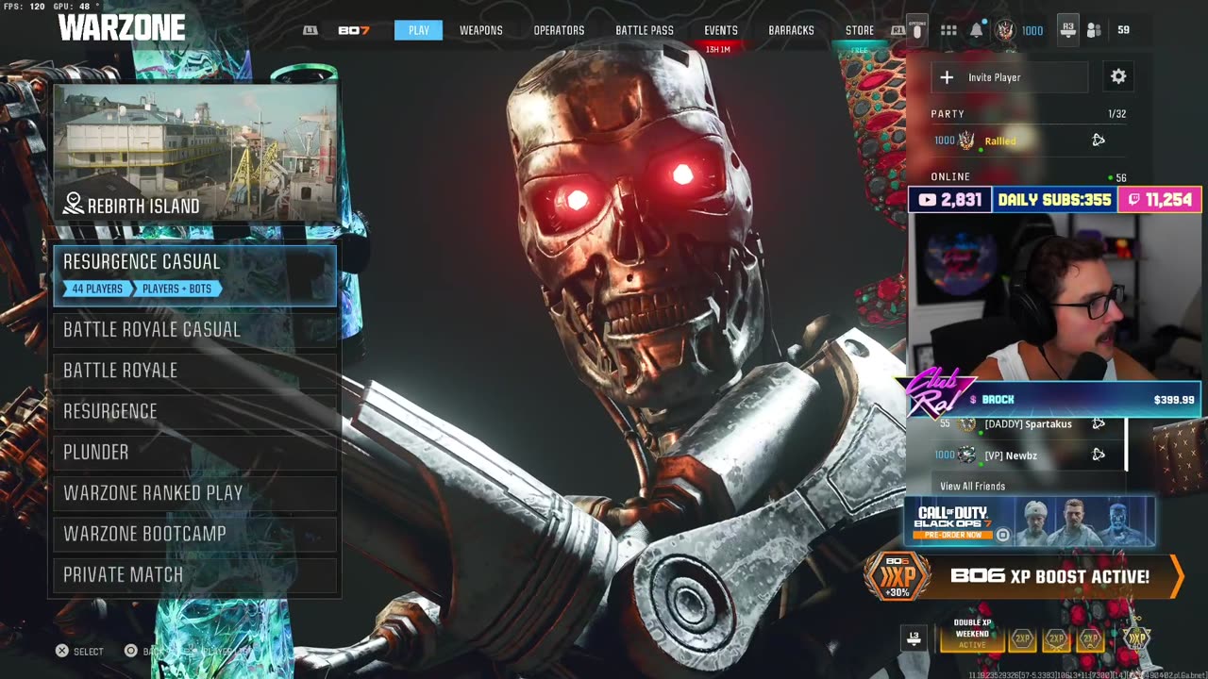Image resolution: width=1208 pixels, height=679 pixels.
Task: Click the PARTY 1/32 count
Action: (x=1117, y=114)
